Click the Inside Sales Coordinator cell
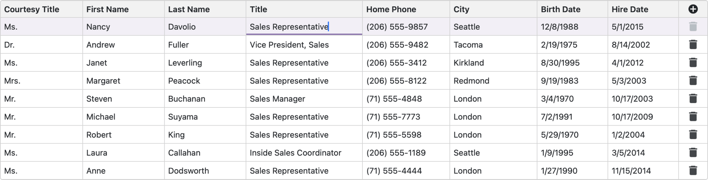The height and width of the screenshot is (180, 708). 295,153
